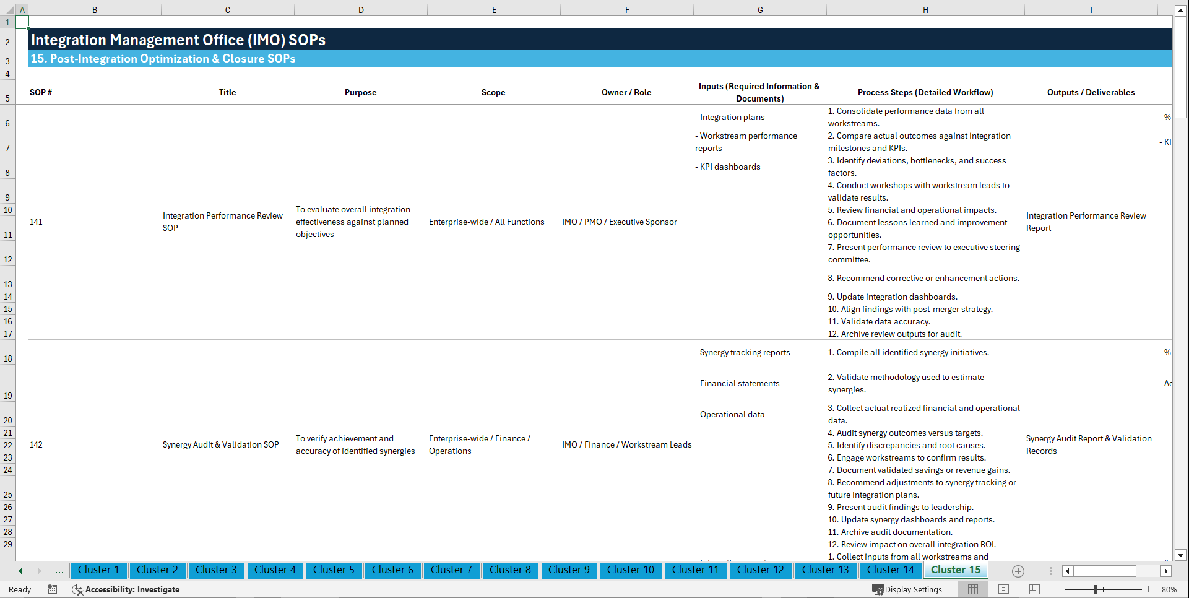Image resolution: width=1189 pixels, height=598 pixels.
Task: Add a new worksheet with the plus button
Action: [x=1017, y=571]
